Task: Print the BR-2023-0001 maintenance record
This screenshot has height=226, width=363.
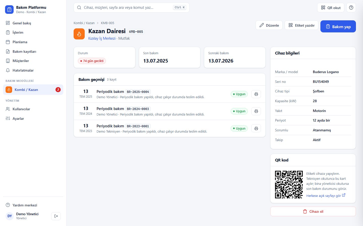Action: click(256, 129)
